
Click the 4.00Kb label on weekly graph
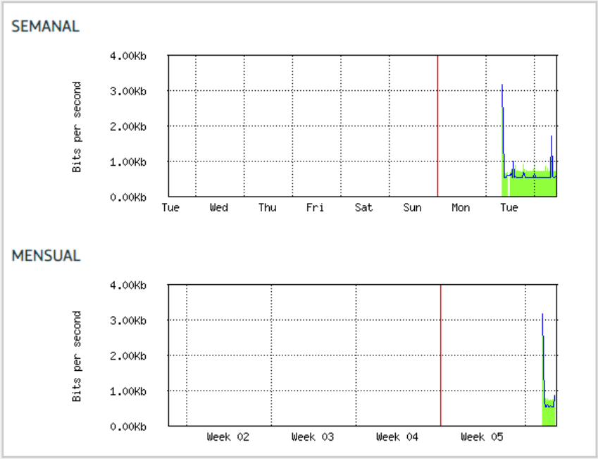tap(128, 56)
